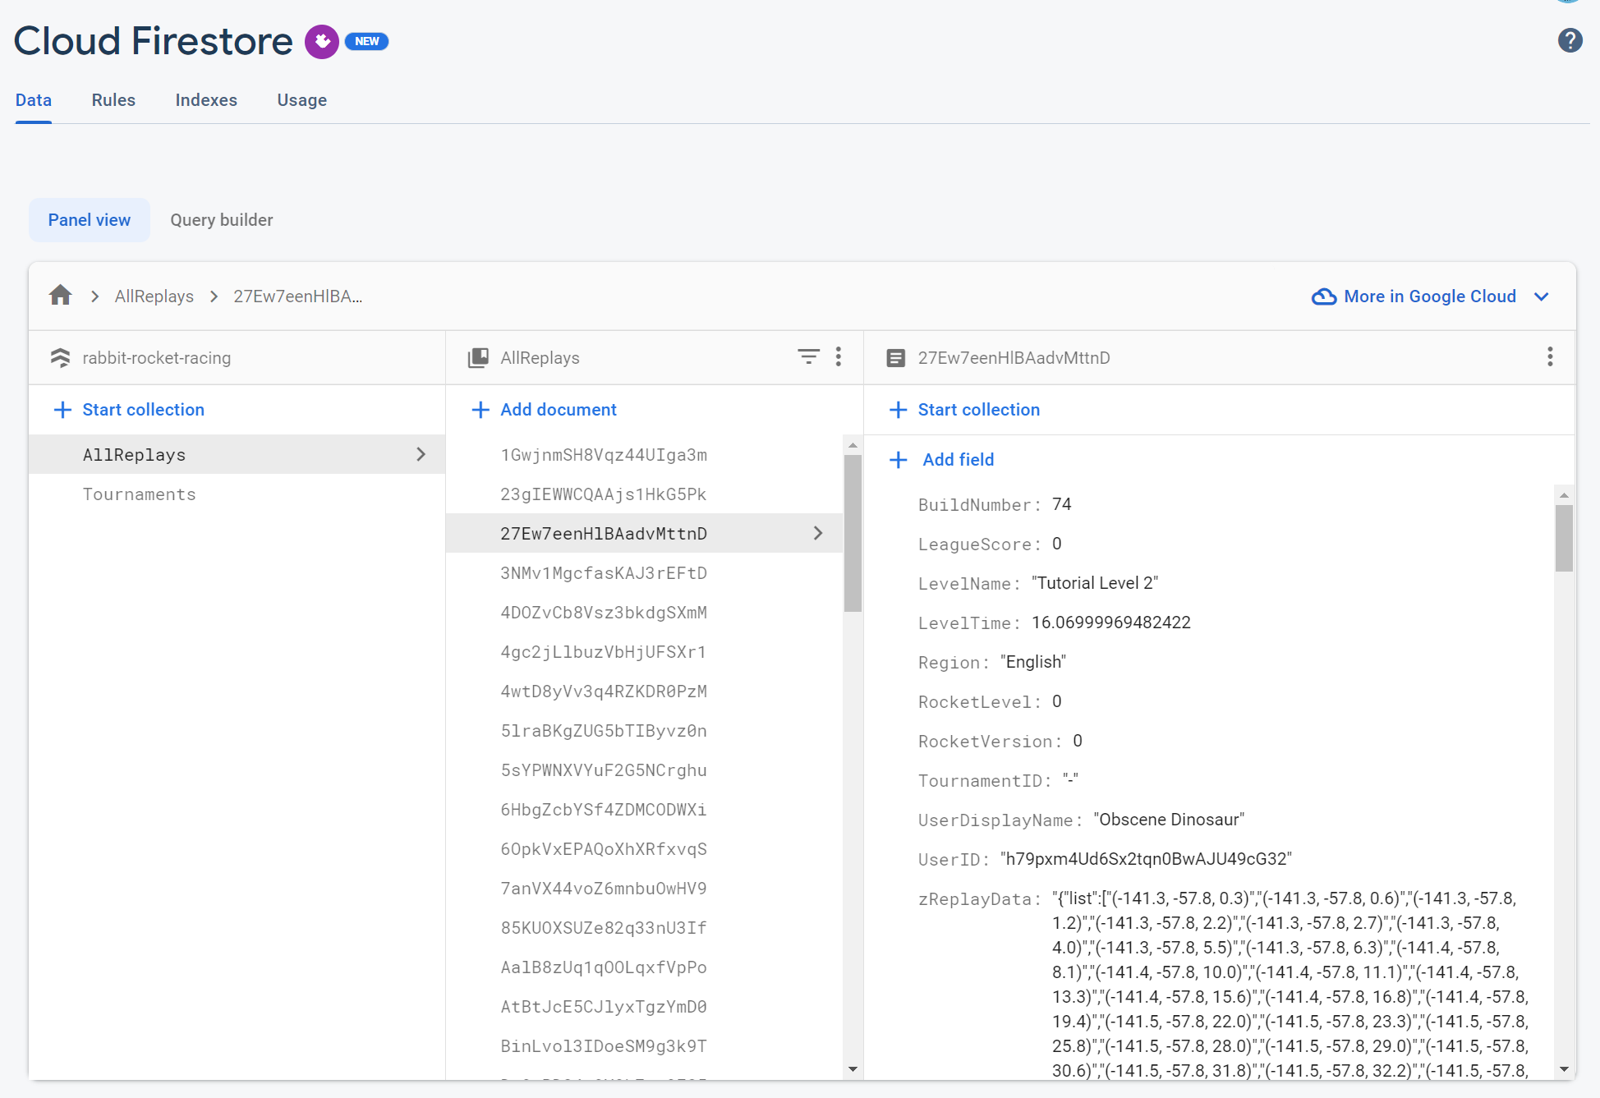Click the plus icon for Start collection in root panel

pos(62,410)
